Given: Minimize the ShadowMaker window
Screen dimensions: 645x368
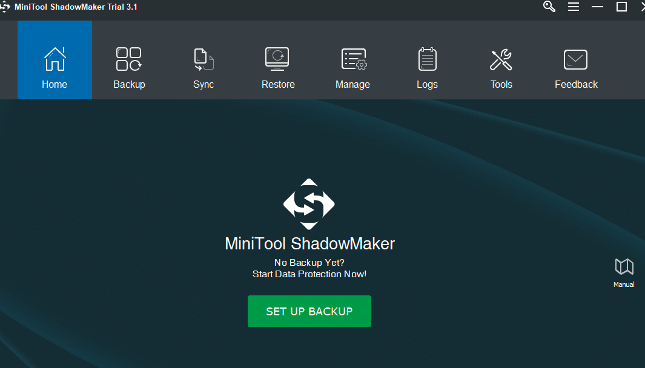Looking at the screenshot, I should [597, 7].
